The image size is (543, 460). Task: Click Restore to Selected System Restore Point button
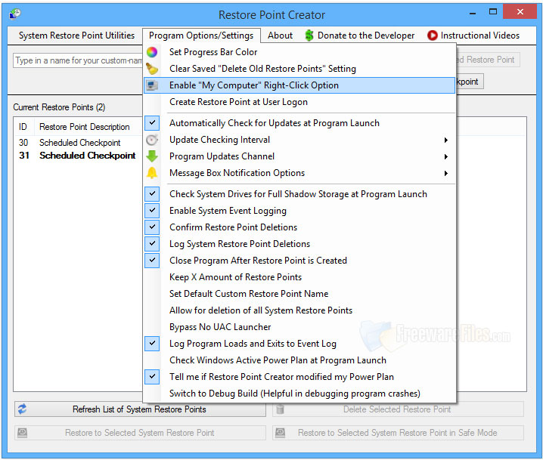pos(140,433)
